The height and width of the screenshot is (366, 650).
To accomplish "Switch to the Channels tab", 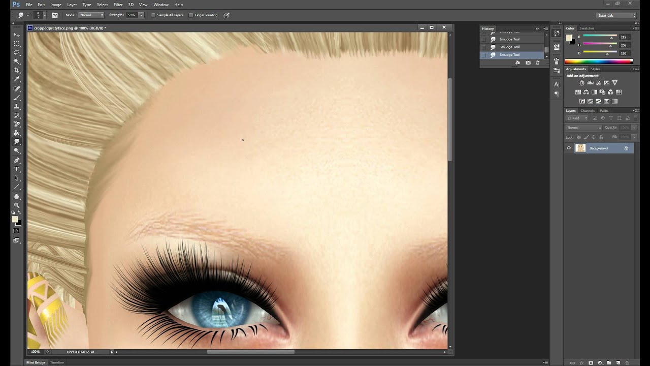I will point(588,111).
